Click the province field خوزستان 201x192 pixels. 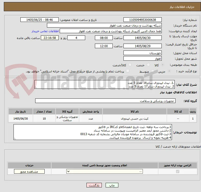142,53
